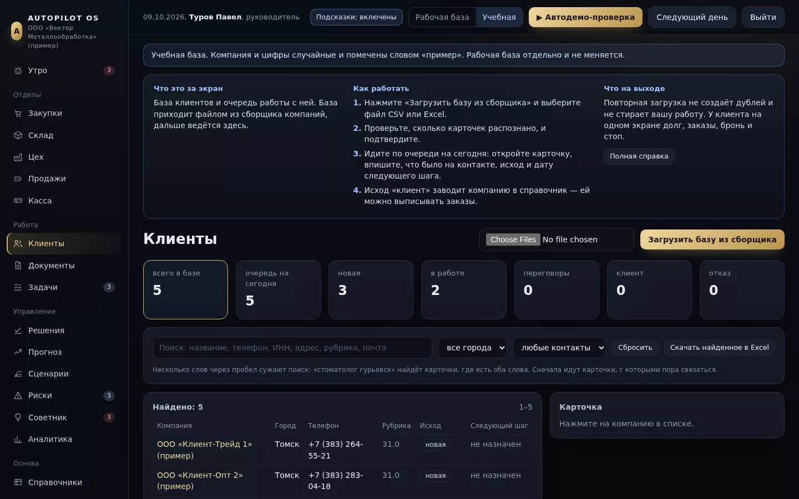799x499 pixels.
Task: Open company ООО «Клиент-Трейд 1» (пример)
Action: (205, 450)
